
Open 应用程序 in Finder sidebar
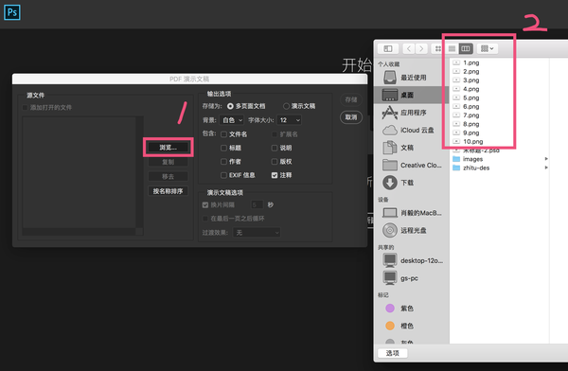[x=411, y=113]
